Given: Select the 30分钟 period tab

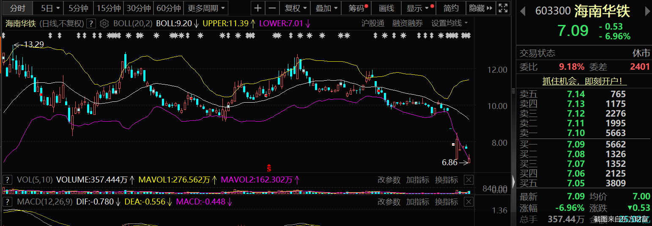Looking at the screenshot, I should coord(139,8).
